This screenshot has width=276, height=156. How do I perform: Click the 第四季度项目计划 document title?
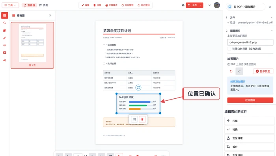coord(117,31)
